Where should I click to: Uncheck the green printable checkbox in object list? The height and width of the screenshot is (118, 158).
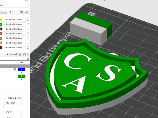pos(15,69)
